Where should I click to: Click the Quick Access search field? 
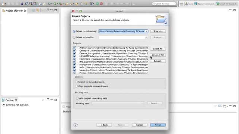point(164,4)
